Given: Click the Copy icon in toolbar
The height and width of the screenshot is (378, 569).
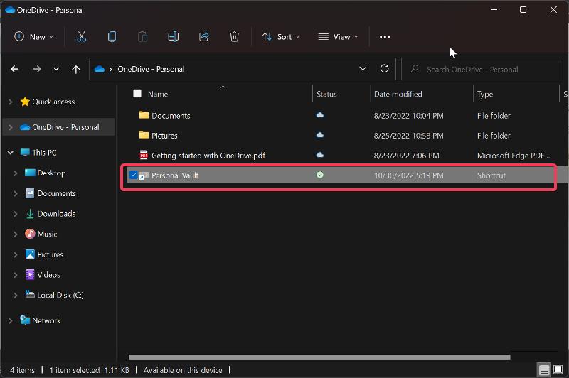Looking at the screenshot, I should [x=112, y=37].
